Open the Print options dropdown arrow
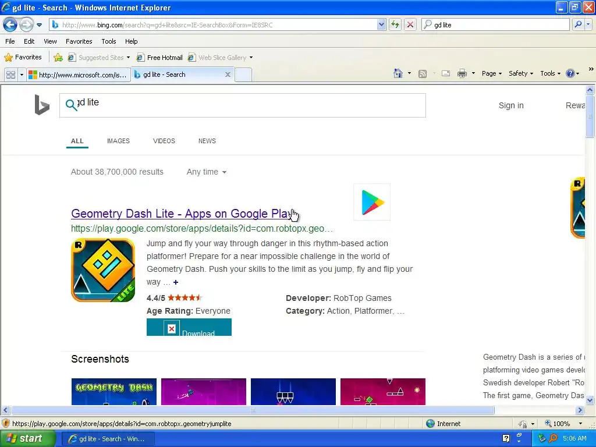This screenshot has width=596, height=447. point(473,73)
